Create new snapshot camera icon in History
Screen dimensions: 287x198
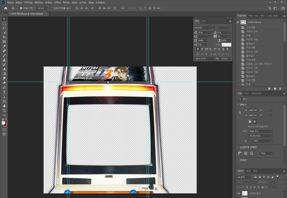[275, 88]
